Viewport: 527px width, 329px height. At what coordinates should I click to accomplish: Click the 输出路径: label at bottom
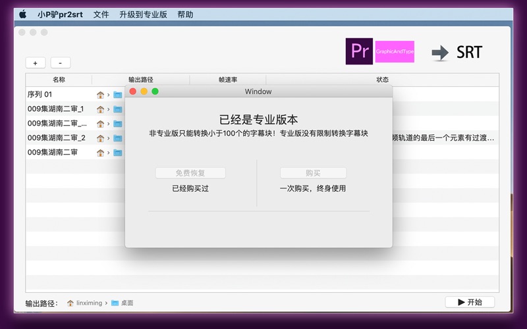coord(42,303)
